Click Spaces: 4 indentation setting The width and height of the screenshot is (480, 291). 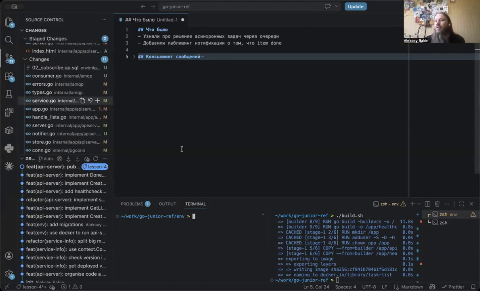pyautogui.click(x=345, y=287)
